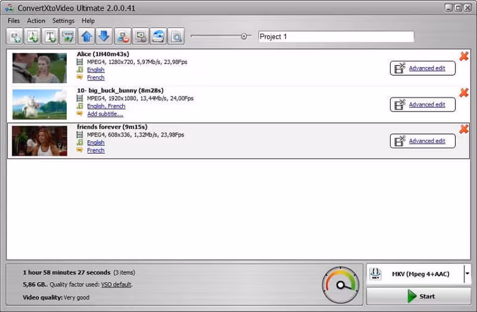Open the Action menu
The width and height of the screenshot is (477, 312).
(x=36, y=21)
